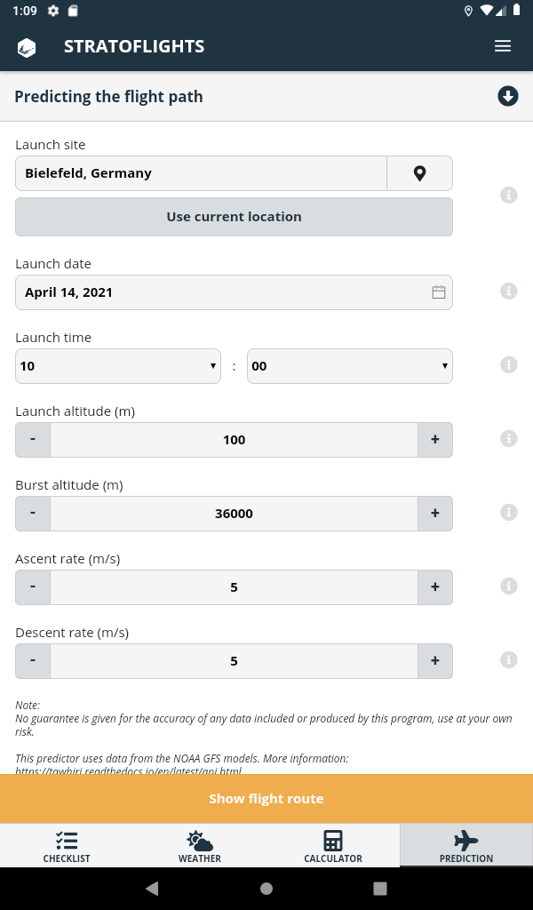Show info for Burst altitude
Screen dimensions: 533x910
click(x=509, y=512)
